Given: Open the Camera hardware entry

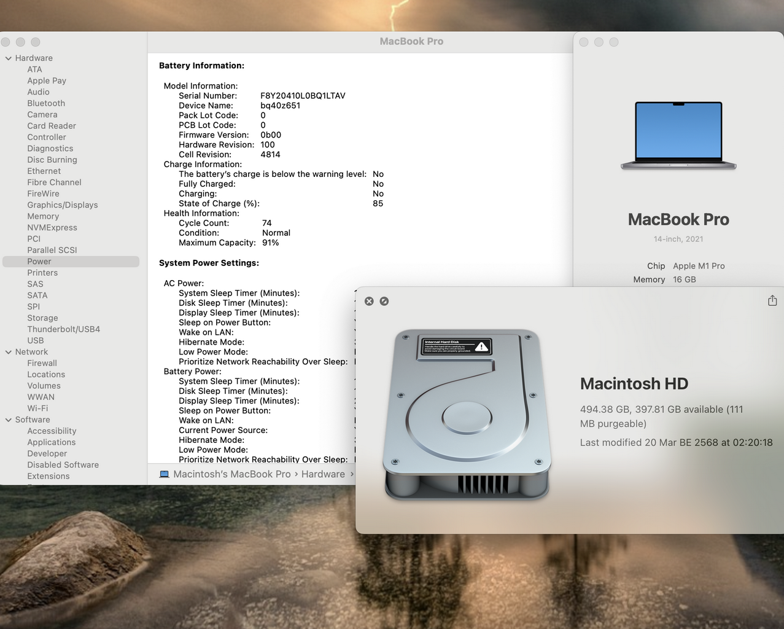Looking at the screenshot, I should 42,115.
